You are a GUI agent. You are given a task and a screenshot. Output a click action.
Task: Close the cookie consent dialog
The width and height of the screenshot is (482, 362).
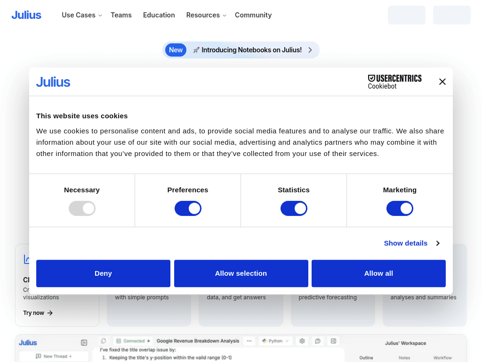[x=442, y=82]
